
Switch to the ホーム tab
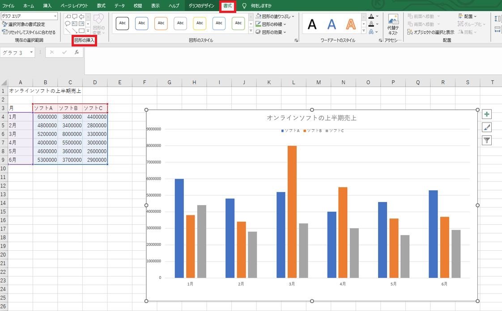(29, 6)
